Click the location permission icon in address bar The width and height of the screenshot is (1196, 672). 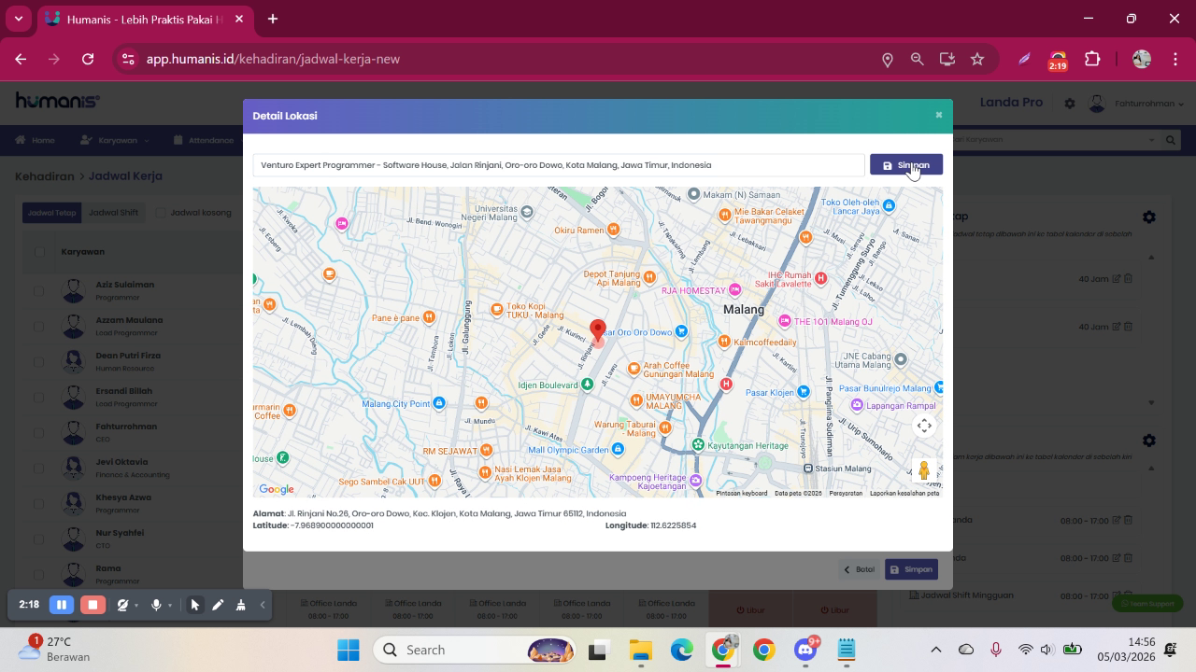click(888, 59)
